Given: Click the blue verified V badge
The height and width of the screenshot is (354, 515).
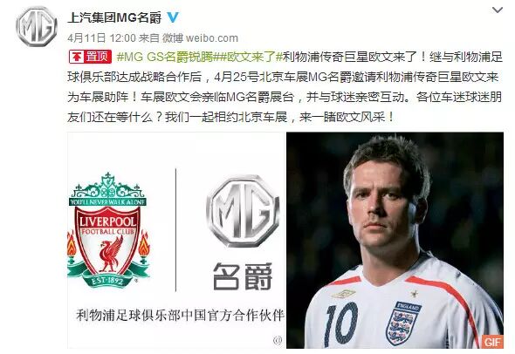Looking at the screenshot, I should pyautogui.click(x=173, y=17).
